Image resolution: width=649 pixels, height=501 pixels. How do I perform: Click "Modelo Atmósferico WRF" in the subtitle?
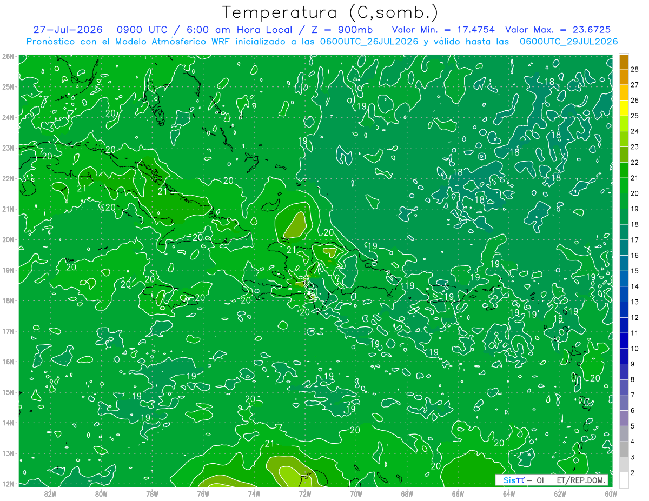171,41
